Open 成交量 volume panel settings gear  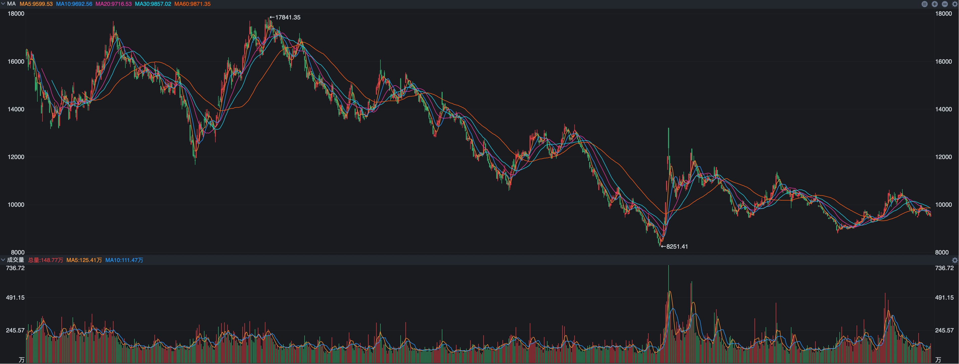click(954, 260)
